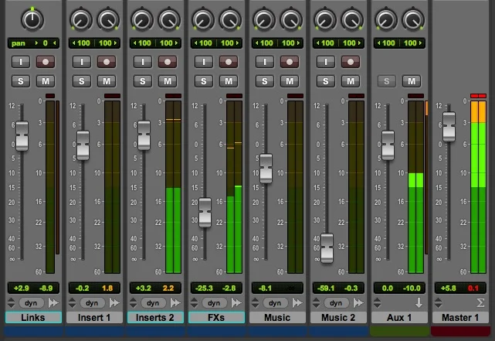This screenshot has width=495, height=341.
Task: Click the down arrow icon on Aux 1
Action: 419,303
